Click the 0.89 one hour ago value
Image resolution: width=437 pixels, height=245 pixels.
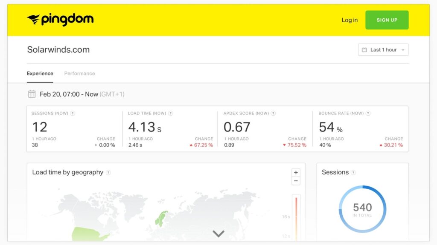[x=229, y=145]
